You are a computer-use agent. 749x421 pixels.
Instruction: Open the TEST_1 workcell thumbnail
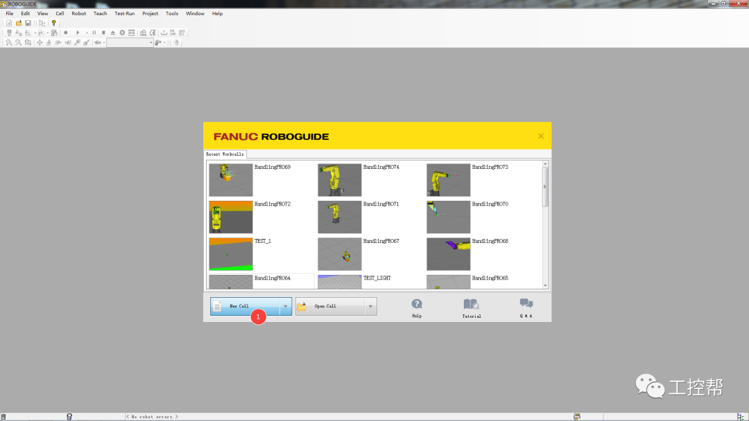coord(231,254)
